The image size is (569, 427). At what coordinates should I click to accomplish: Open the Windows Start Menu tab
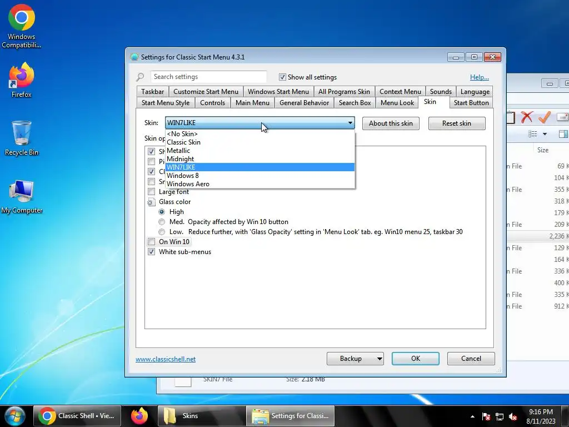pyautogui.click(x=278, y=92)
